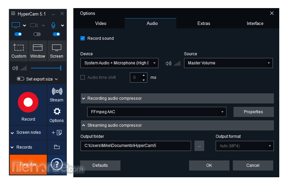Click the audio time shift number field
287x184 pixels.
pyautogui.click(x=136, y=77)
